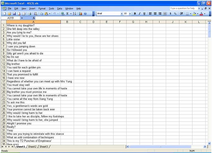Center the cell text
212x153 pixels.
click(155, 13)
